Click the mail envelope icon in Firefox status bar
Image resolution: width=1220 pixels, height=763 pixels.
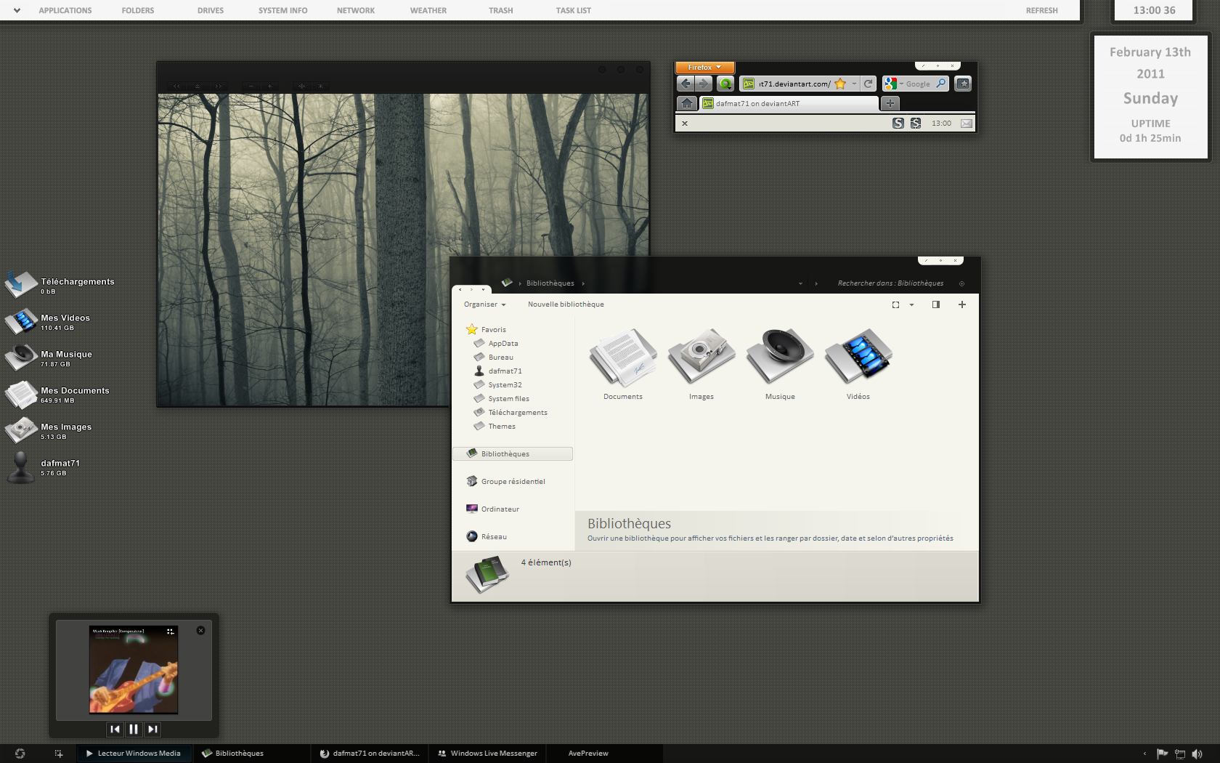click(x=966, y=124)
